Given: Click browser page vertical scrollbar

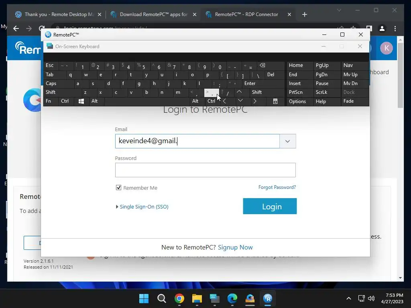Looking at the screenshot, I should pos(400,75).
